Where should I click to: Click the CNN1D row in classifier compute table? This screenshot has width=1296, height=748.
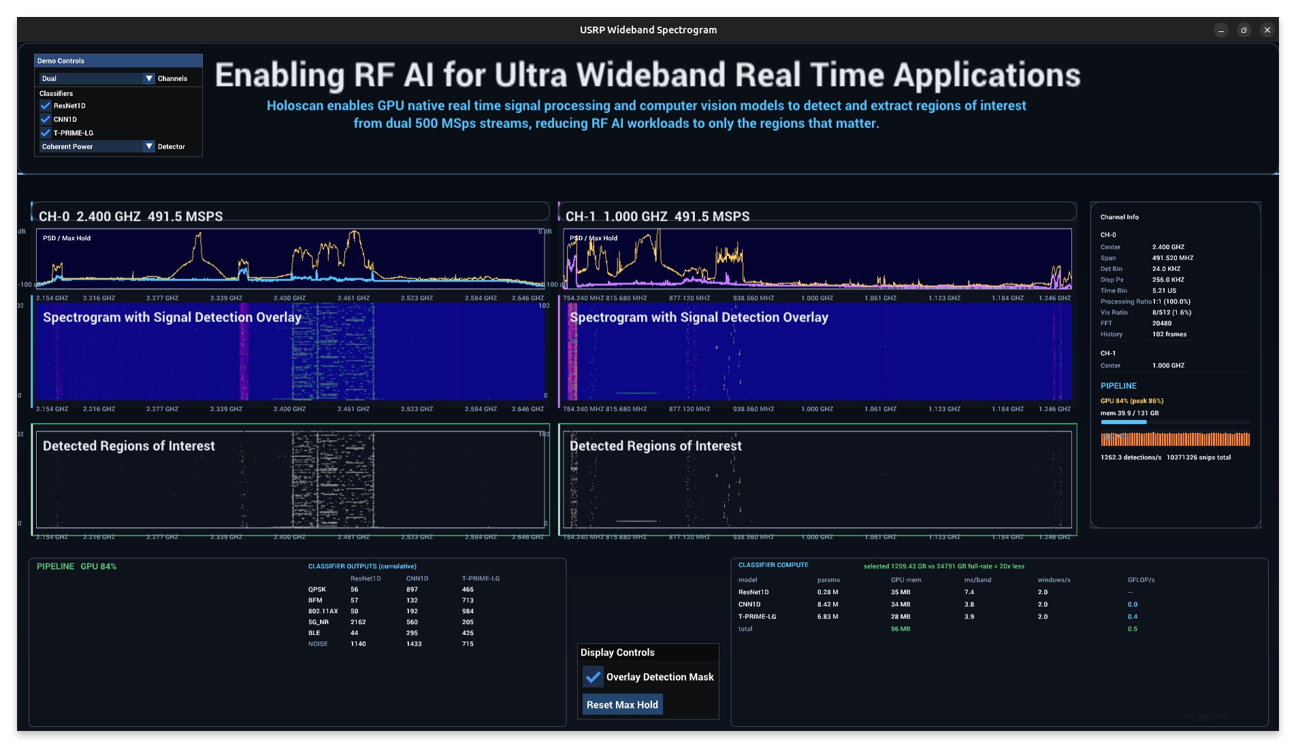946,604
